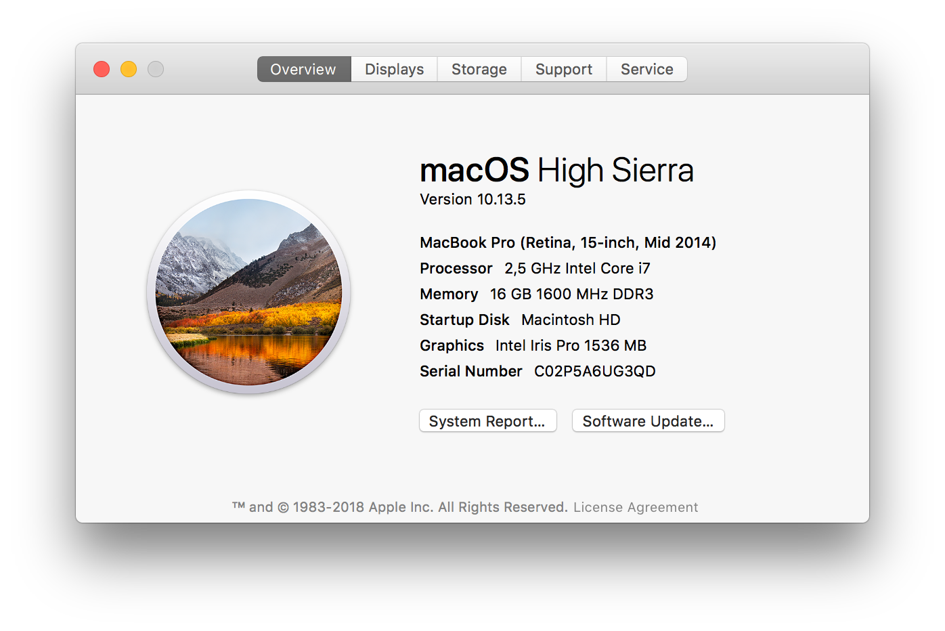Close the window with the red button
Image resolution: width=945 pixels, height=631 pixels.
point(102,69)
